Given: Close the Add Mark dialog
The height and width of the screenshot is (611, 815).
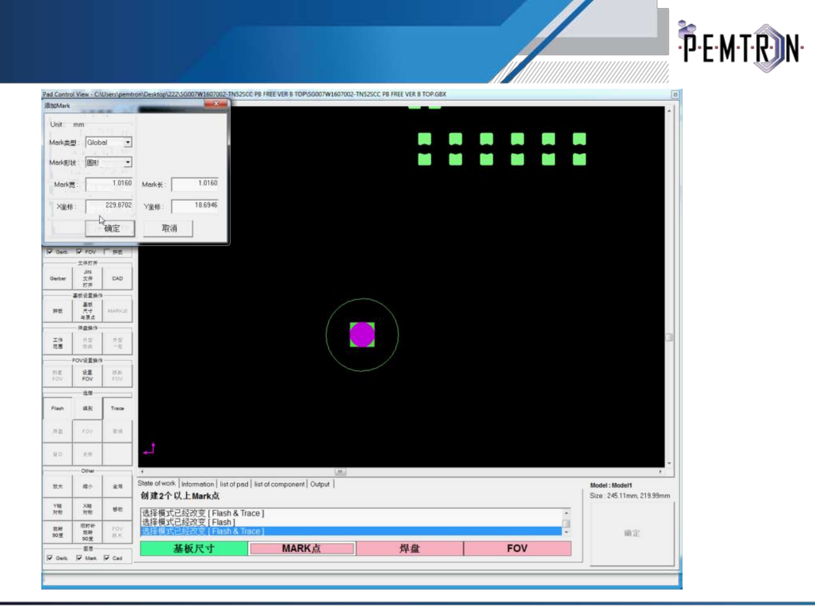Looking at the screenshot, I should [216, 104].
